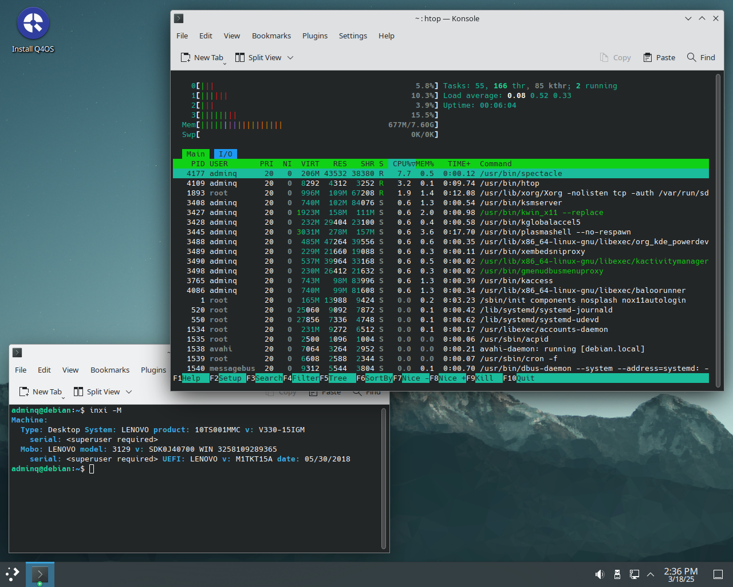This screenshot has width=733, height=587.
Task: Open the Settings menu in htop Konsole
Action: click(x=353, y=36)
